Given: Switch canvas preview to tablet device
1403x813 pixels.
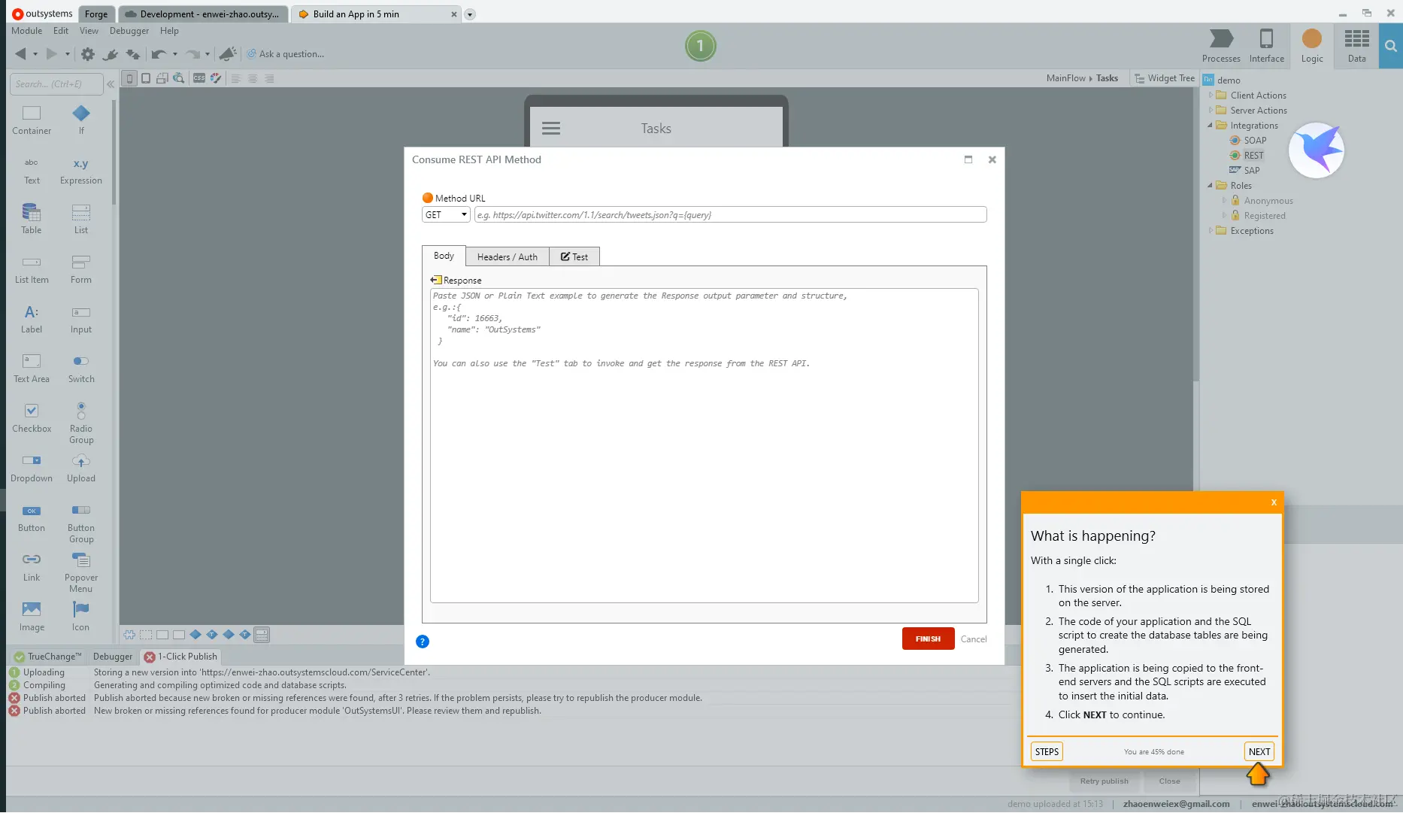Looking at the screenshot, I should point(146,78).
